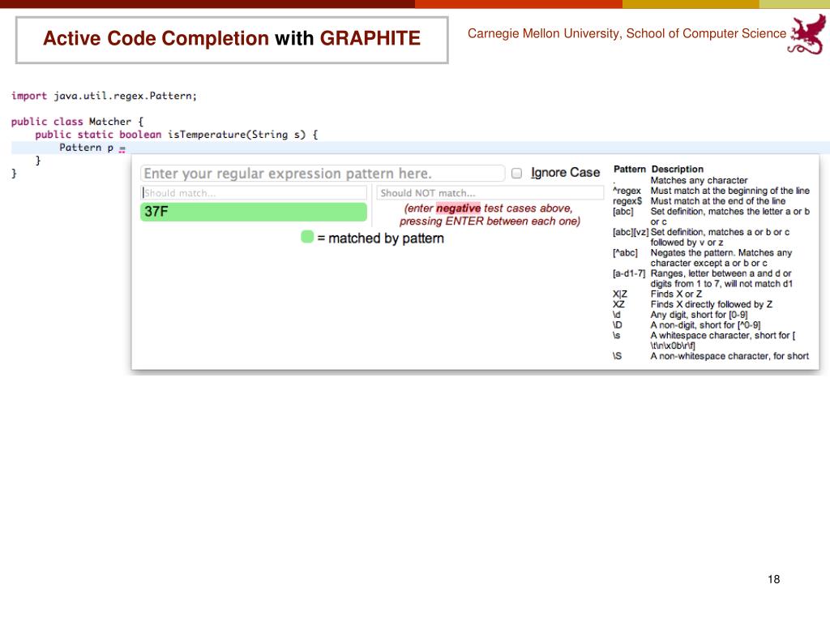The height and width of the screenshot is (623, 830).
Task: Click the negative test cases hint text
Action: point(490,214)
